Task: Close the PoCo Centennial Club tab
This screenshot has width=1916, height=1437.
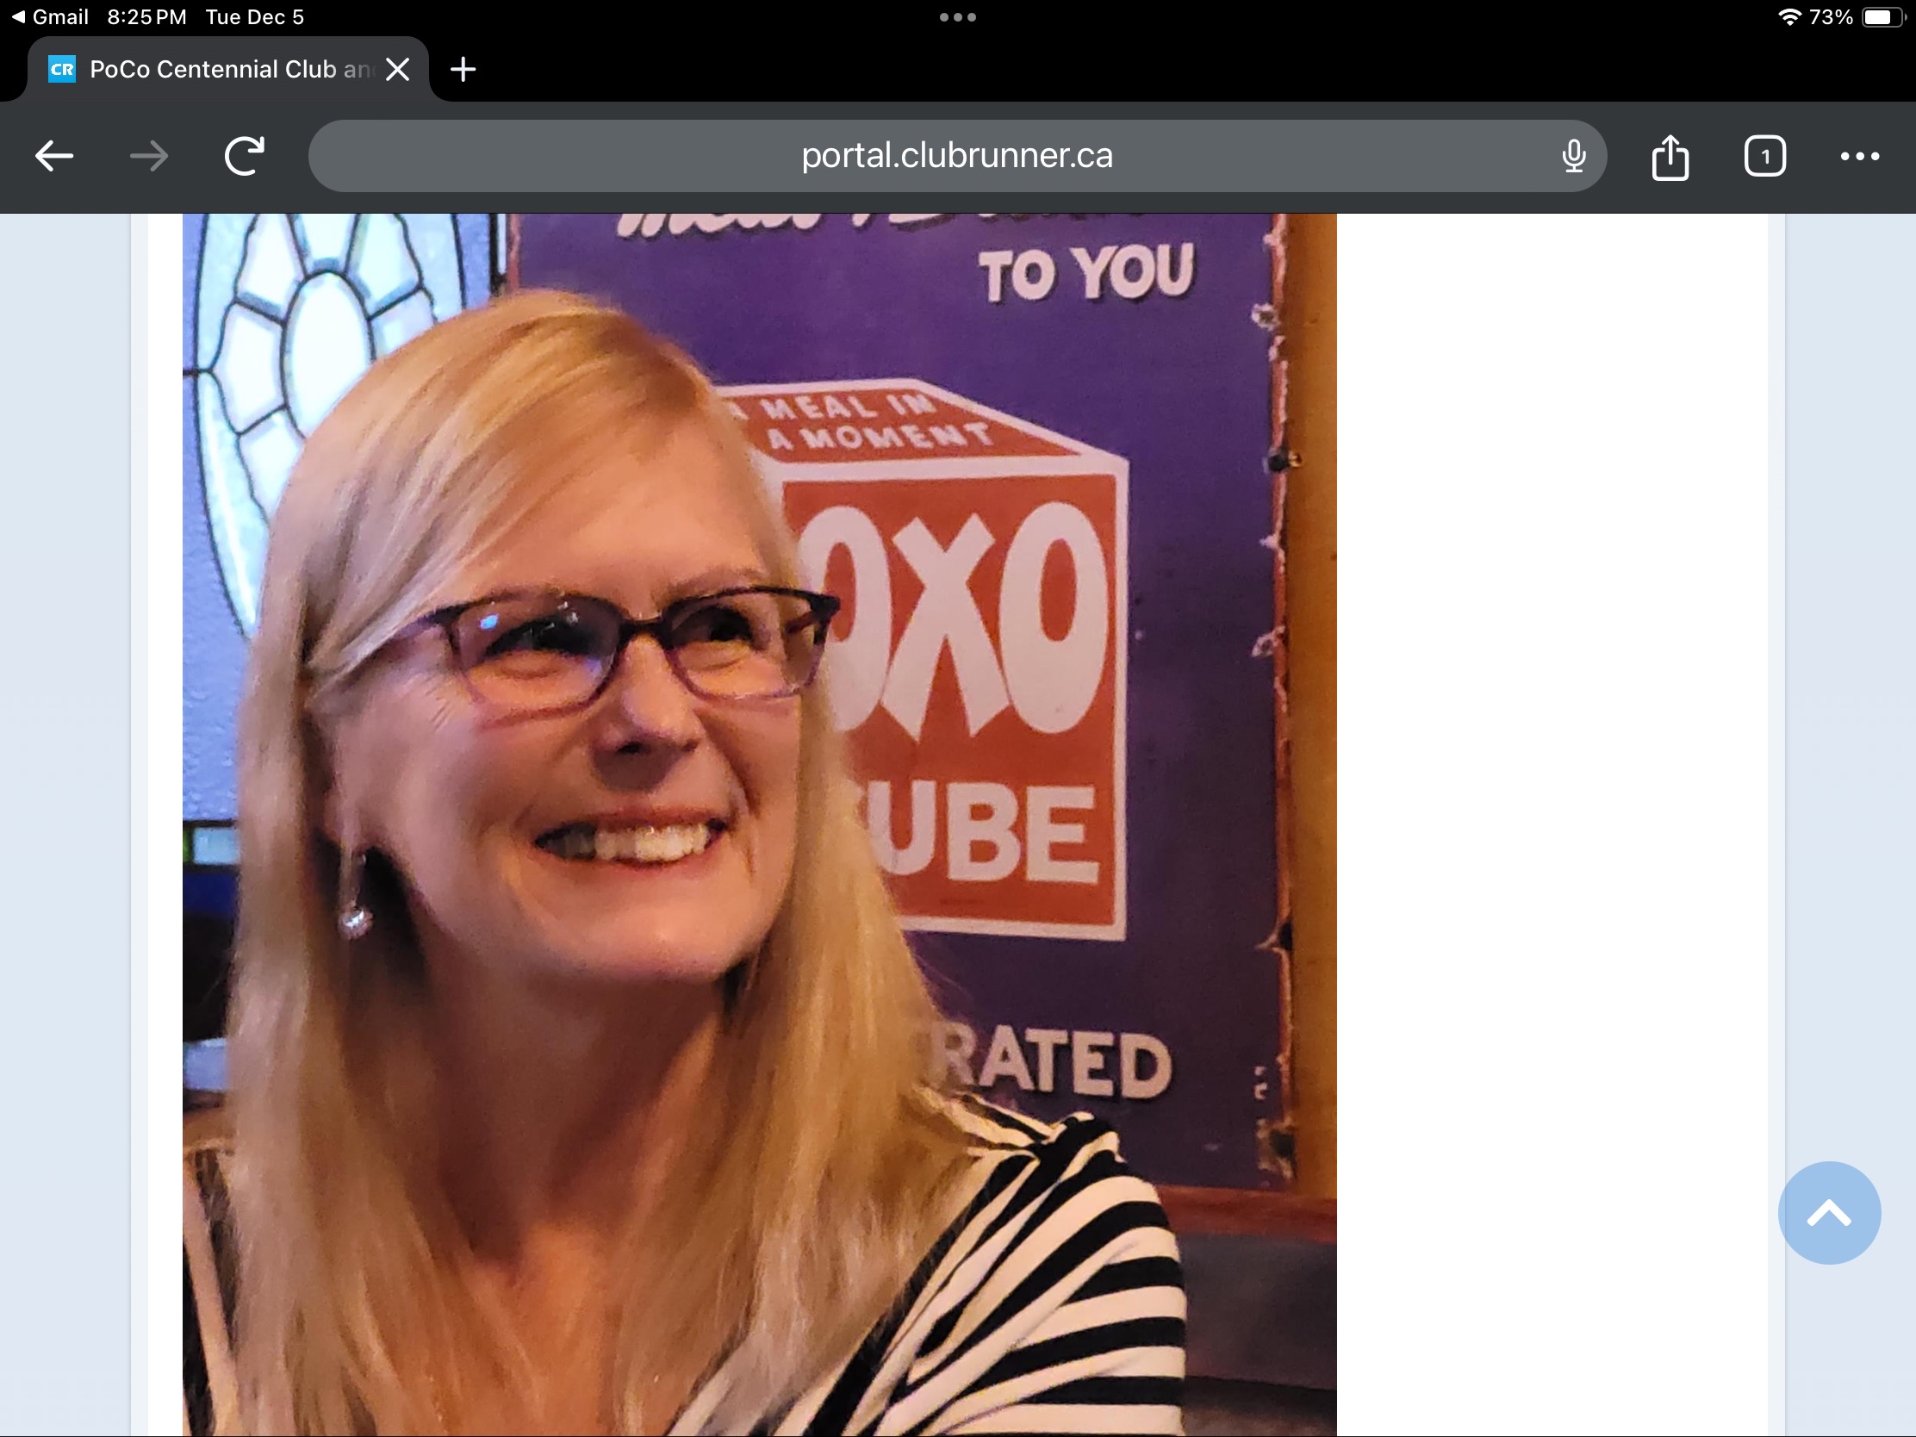Action: 397,69
